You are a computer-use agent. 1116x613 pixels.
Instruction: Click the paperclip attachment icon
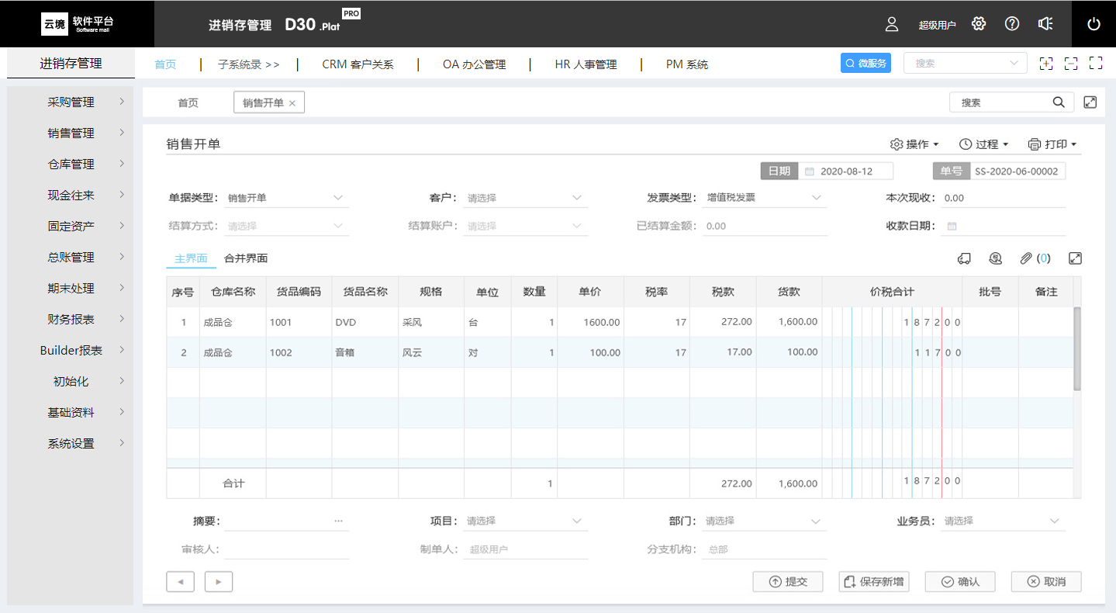[x=1025, y=258]
